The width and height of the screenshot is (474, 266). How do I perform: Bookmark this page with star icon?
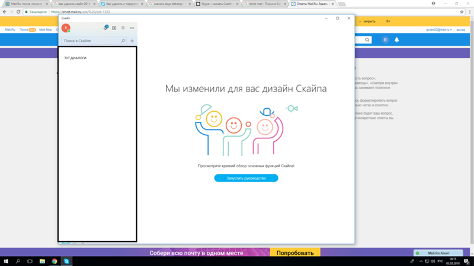click(462, 12)
